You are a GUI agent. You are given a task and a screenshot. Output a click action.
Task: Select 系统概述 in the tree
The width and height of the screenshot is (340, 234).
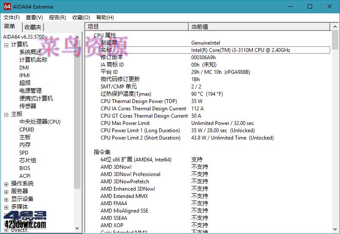[31, 52]
